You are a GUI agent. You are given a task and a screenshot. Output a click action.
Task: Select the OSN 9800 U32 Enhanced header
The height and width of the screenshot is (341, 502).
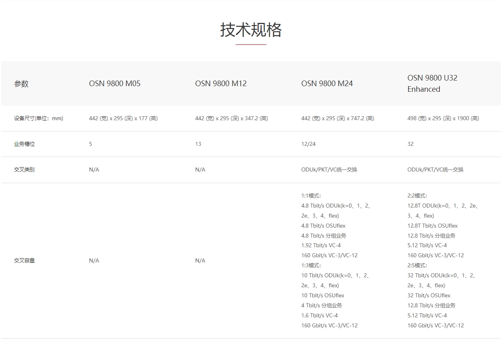(x=432, y=83)
